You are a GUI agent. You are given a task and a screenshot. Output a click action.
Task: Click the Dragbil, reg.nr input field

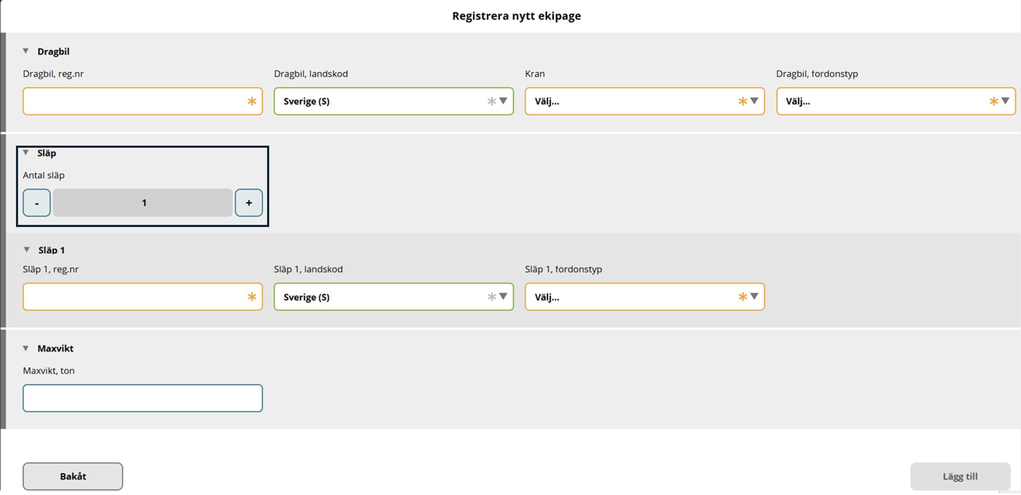coord(143,101)
